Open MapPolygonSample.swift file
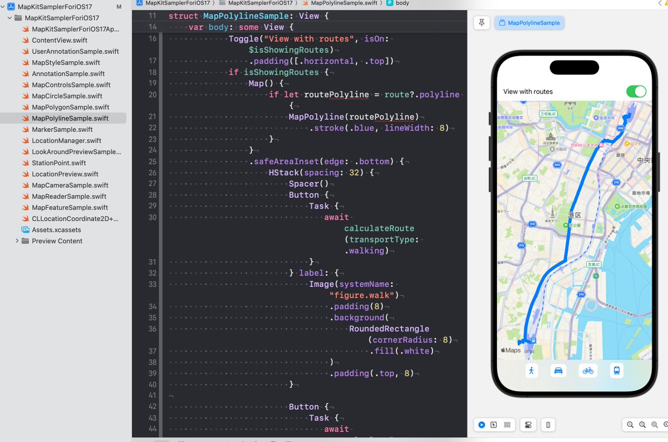This screenshot has width=668, height=442. (70, 107)
